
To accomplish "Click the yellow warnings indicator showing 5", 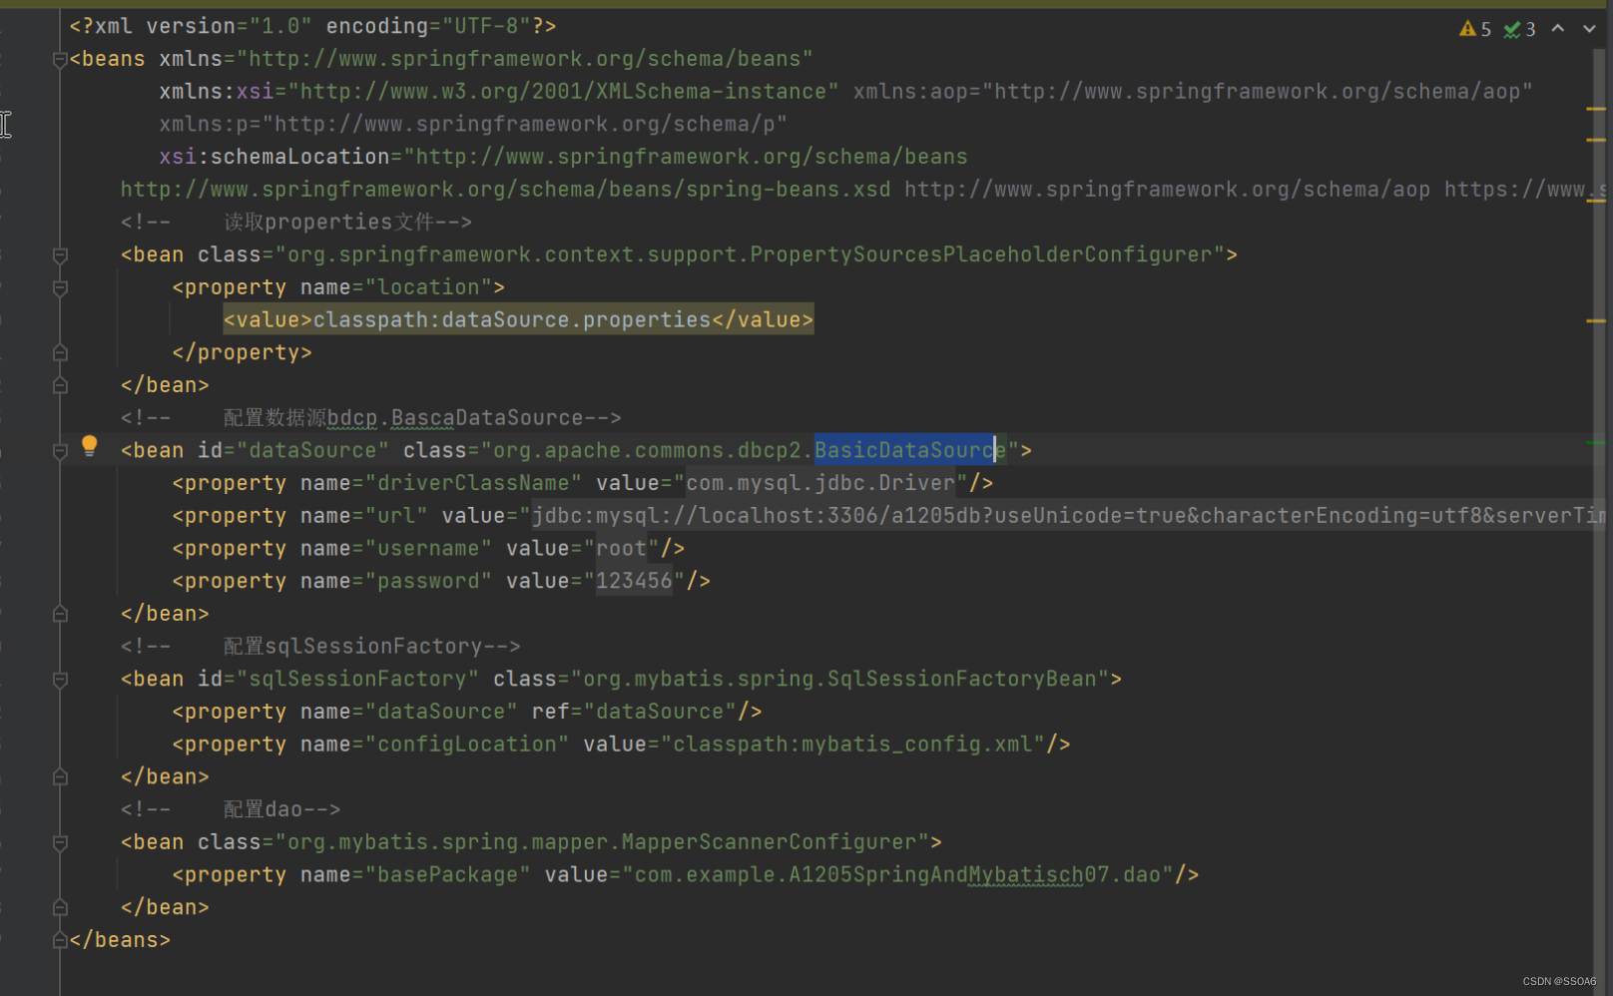I will (x=1474, y=29).
